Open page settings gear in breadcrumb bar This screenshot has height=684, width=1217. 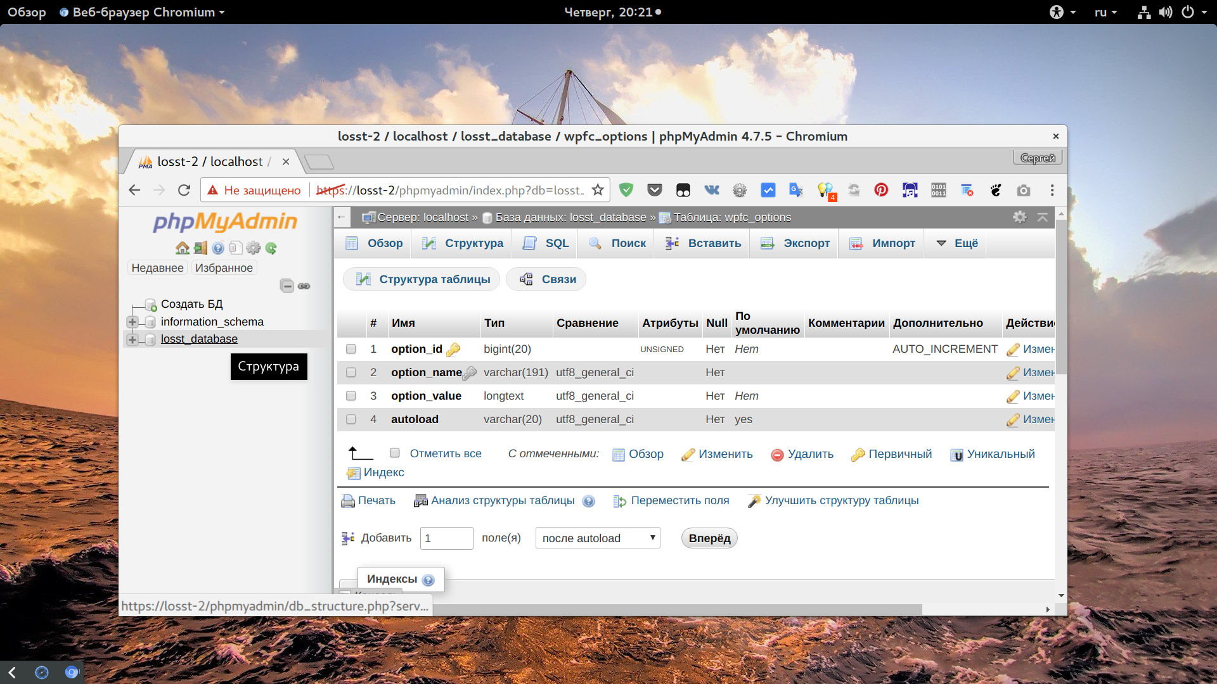click(x=1019, y=217)
